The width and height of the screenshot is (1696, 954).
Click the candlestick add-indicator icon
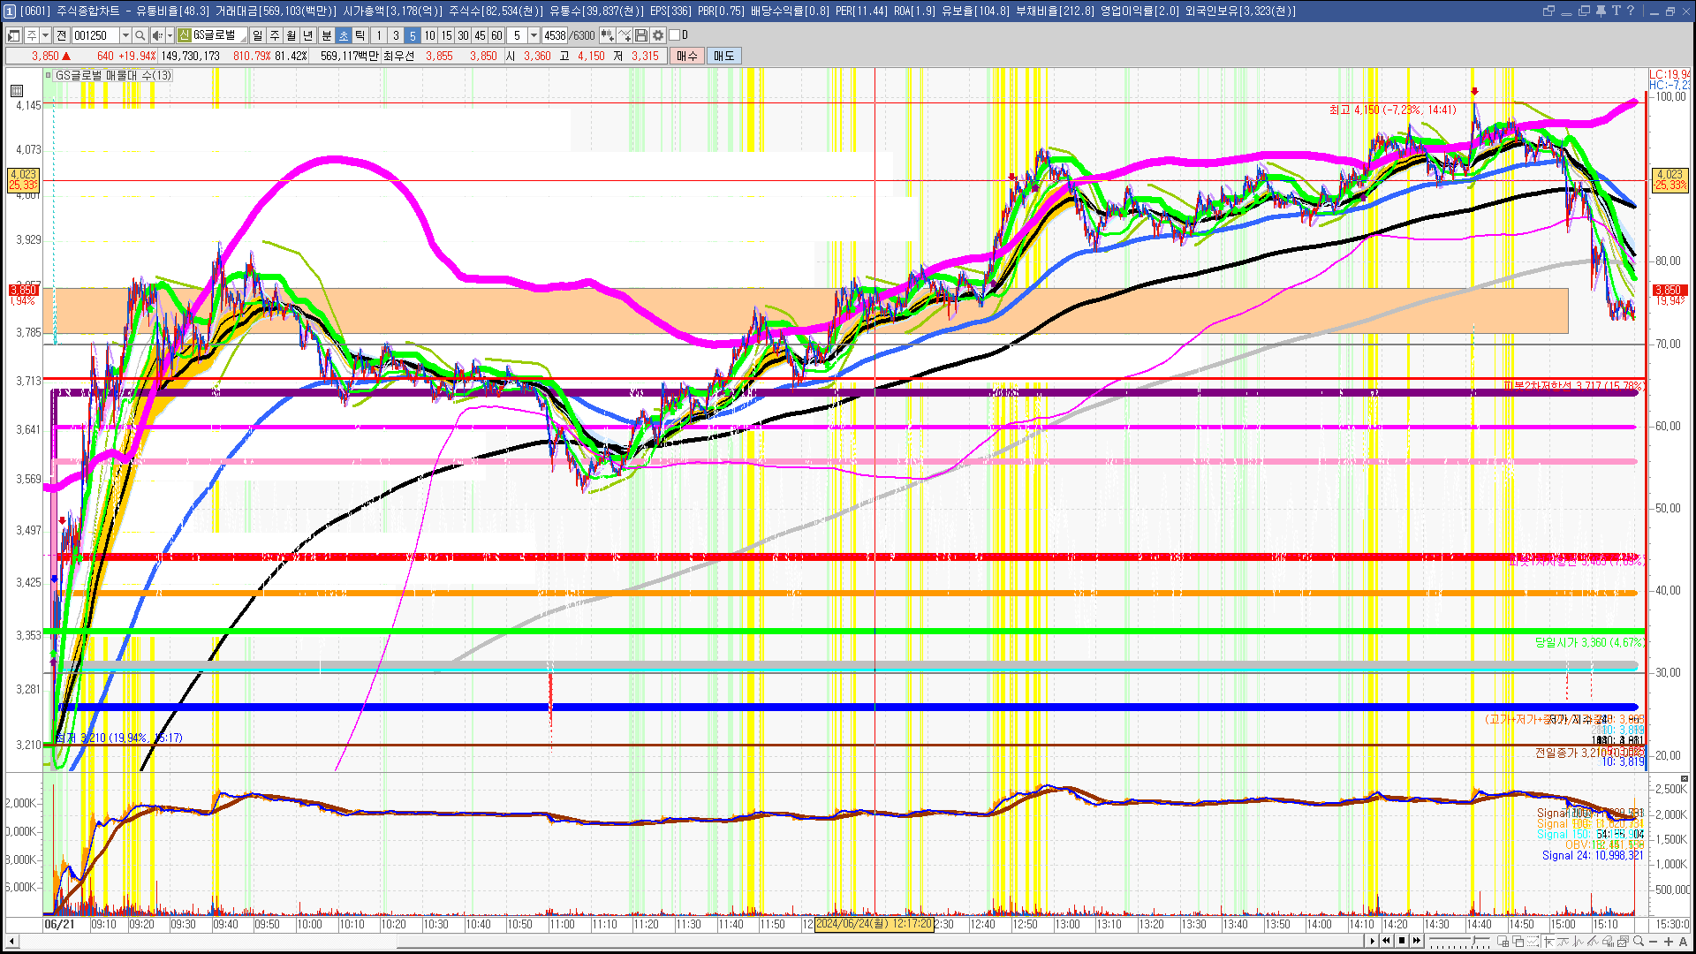[x=607, y=35]
